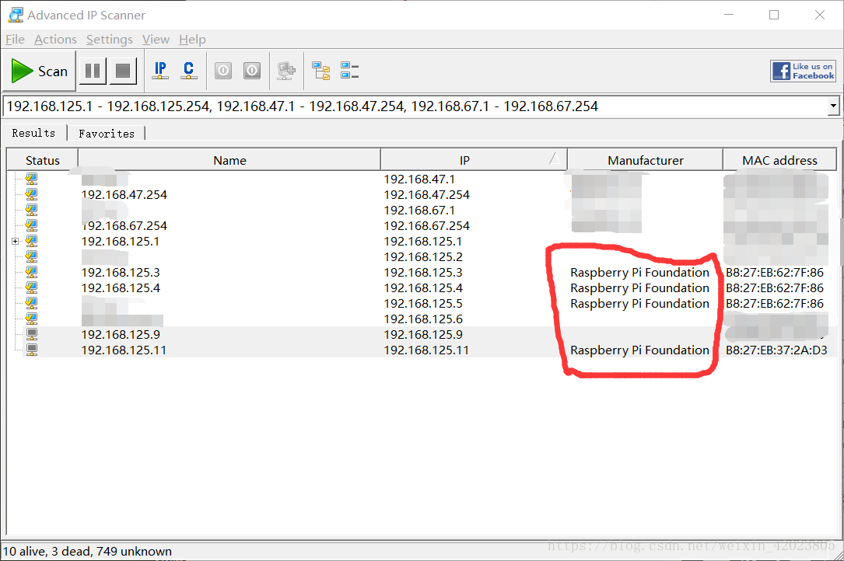Select name 192.168.125.4 in Name column

[x=121, y=288]
